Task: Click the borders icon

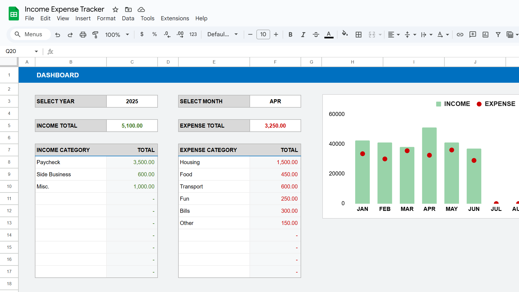Action: 358,35
